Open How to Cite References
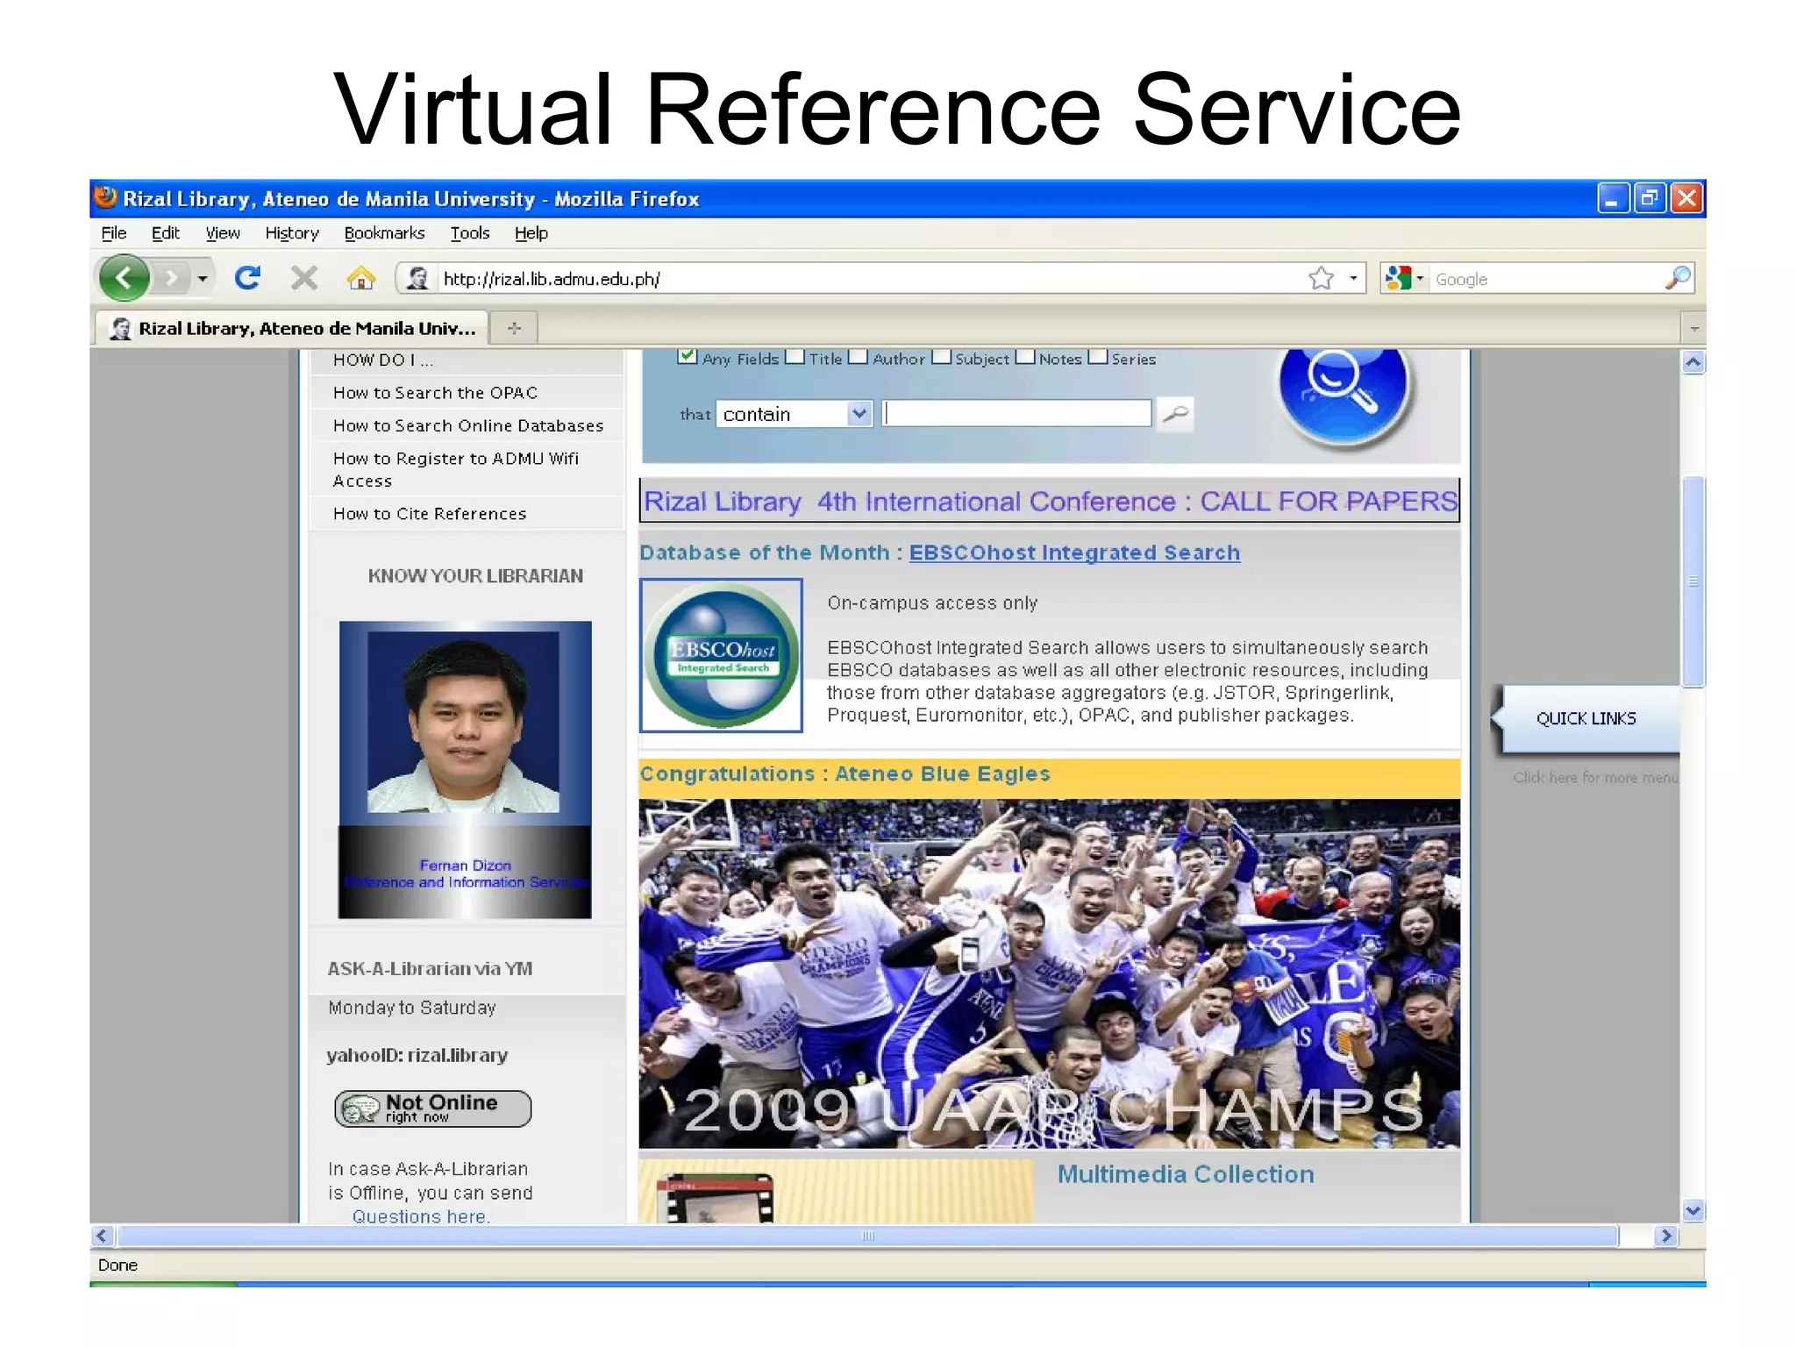The image size is (1796, 1347). coord(430,514)
